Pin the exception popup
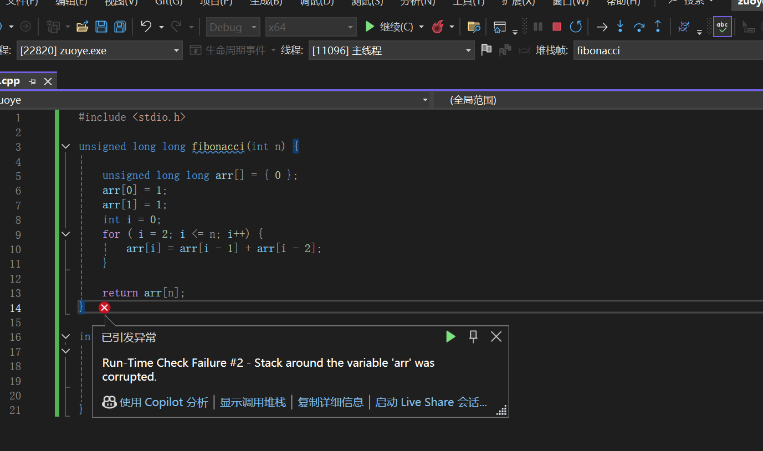 (473, 336)
